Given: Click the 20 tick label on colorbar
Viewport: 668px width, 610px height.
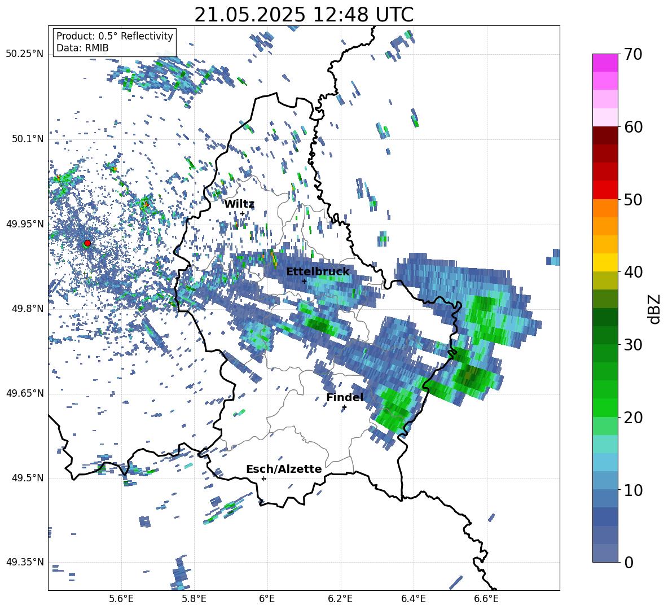Looking at the screenshot, I should (633, 418).
